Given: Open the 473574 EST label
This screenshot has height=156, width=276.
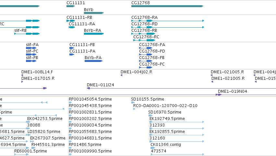Looking at the screenshot, I should click(x=158, y=151).
